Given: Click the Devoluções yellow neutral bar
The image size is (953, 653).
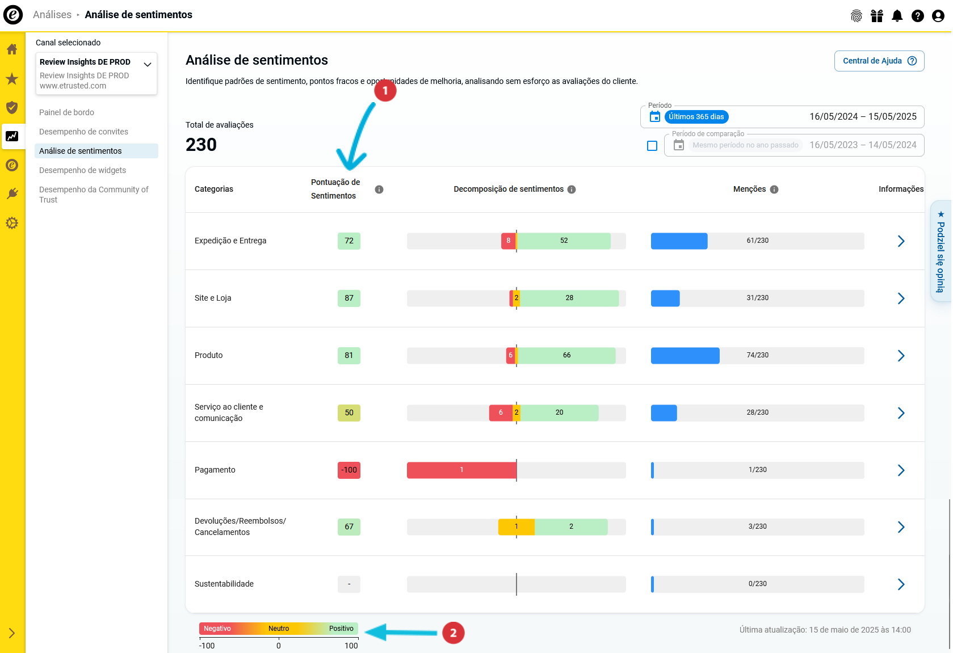Looking at the screenshot, I should [x=517, y=526].
